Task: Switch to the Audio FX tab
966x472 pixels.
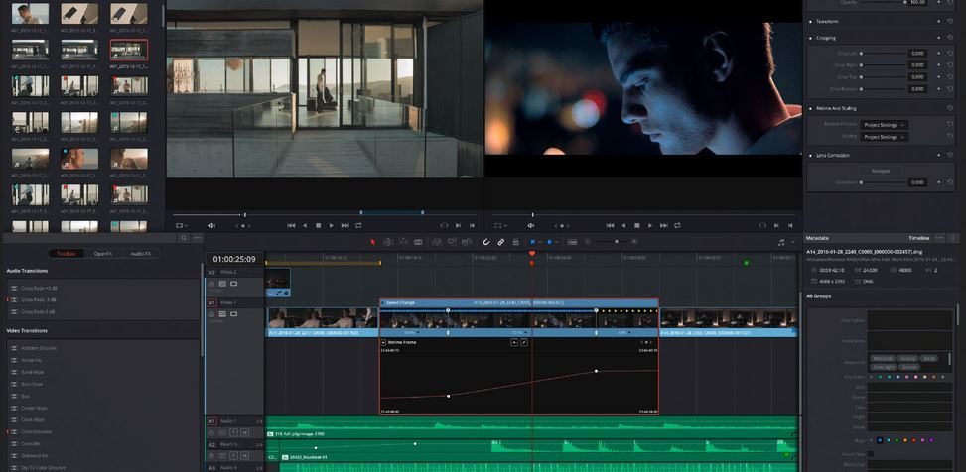Action: coord(142,254)
